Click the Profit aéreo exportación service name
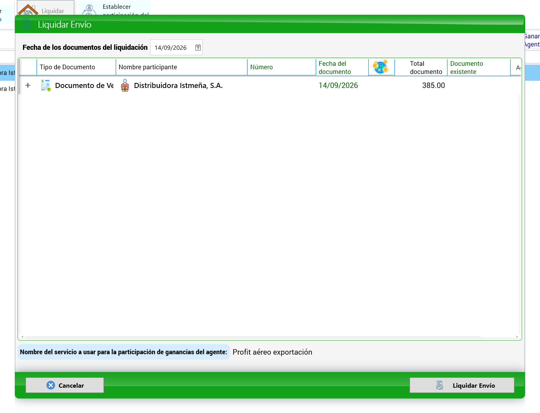 click(x=272, y=352)
